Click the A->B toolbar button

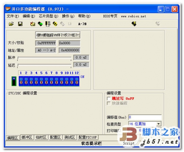point(82,24)
